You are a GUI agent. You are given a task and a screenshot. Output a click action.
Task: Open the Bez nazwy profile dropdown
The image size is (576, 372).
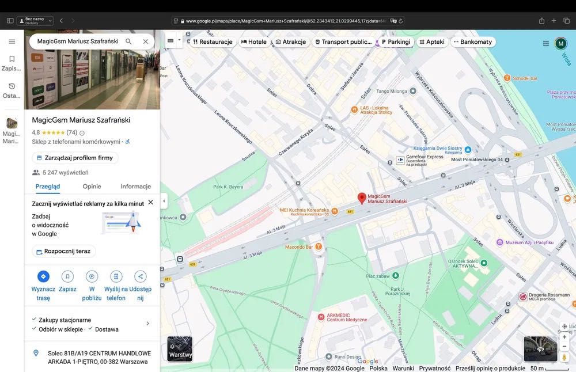point(35,21)
